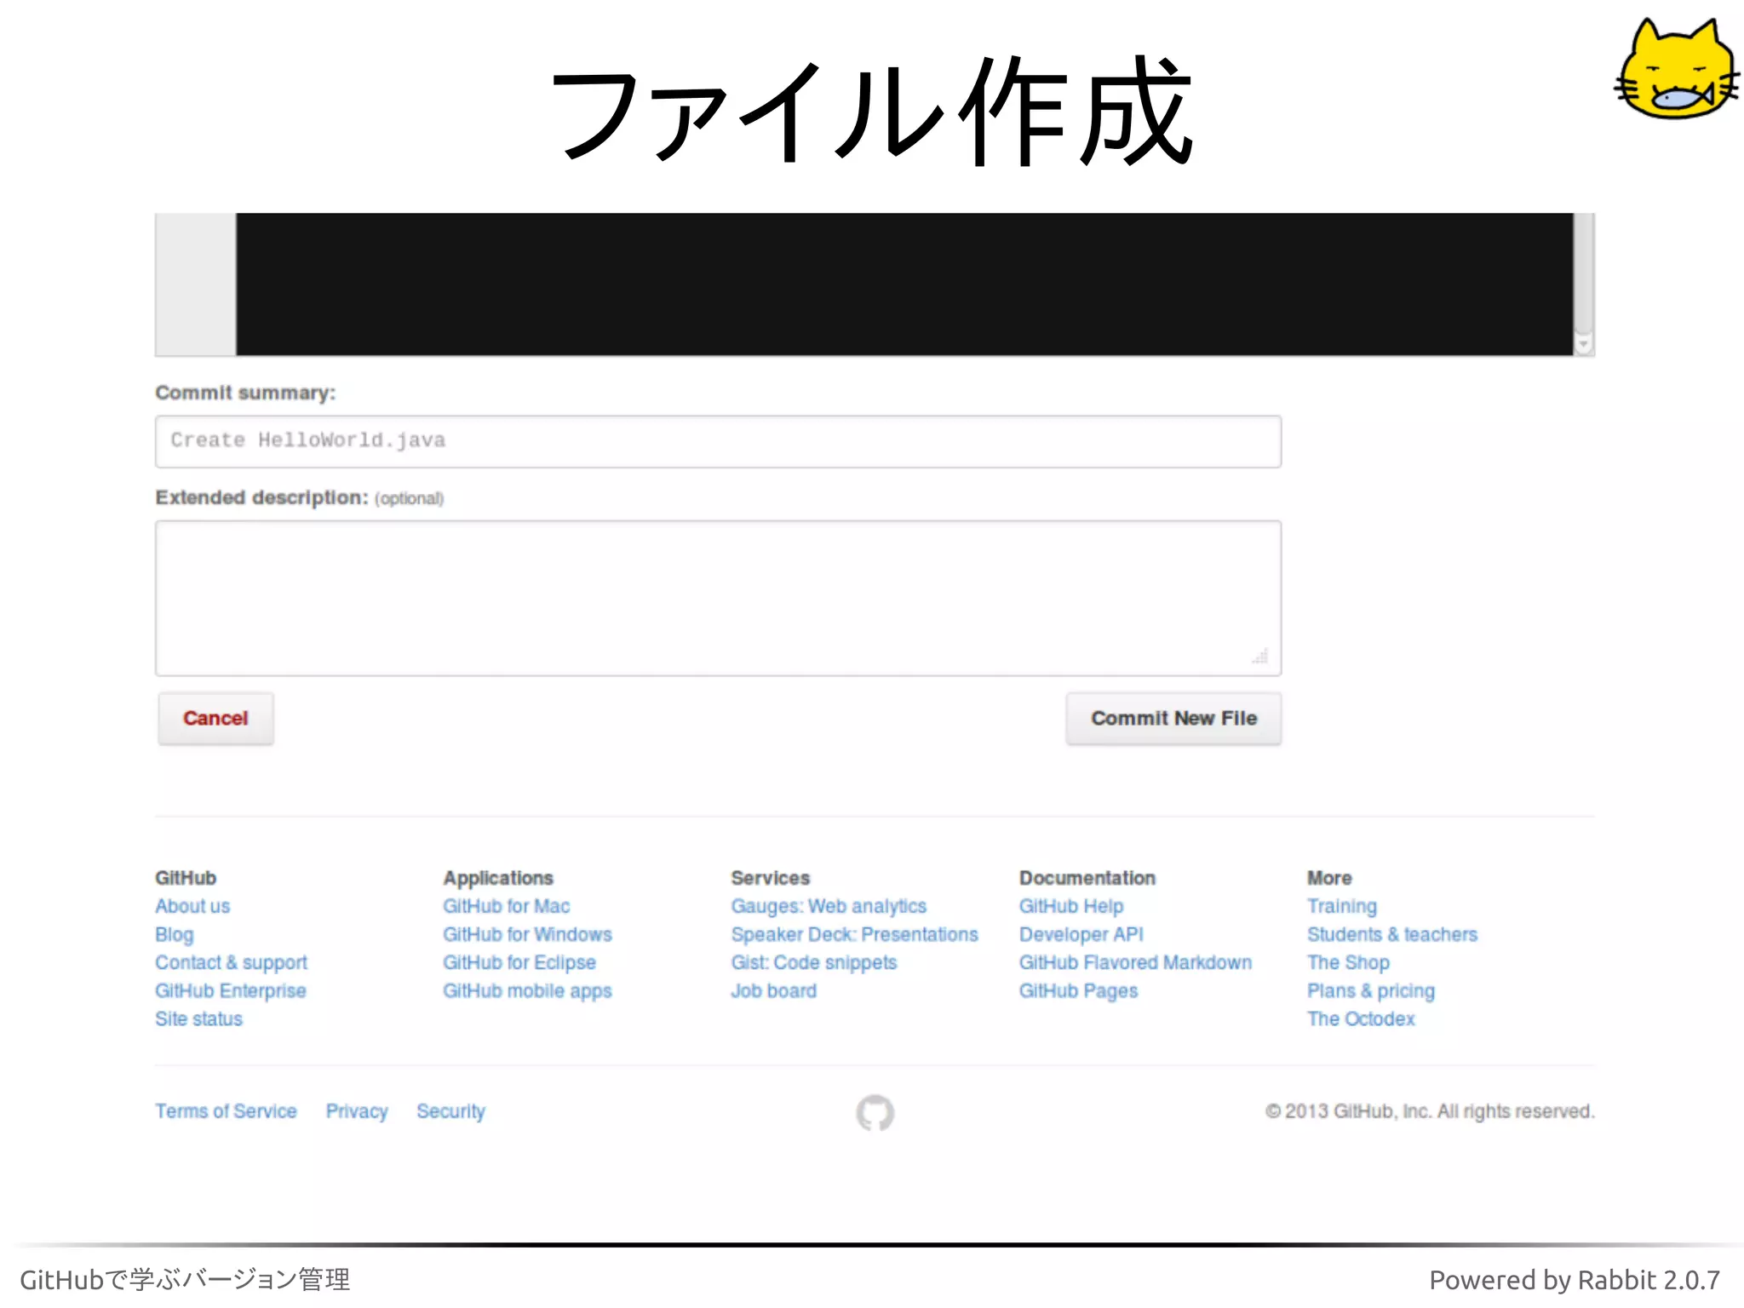Screen dimensions: 1744x1308
Task: Open GitHub Flavored Markdown link
Action: click(x=1135, y=962)
